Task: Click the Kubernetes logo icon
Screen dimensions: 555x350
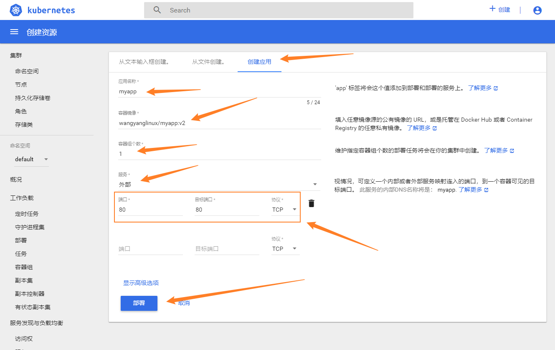Action: pyautogui.click(x=16, y=10)
